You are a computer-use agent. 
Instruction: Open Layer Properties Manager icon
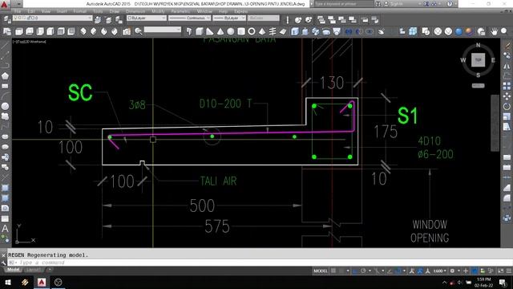pyautogui.click(x=7, y=19)
